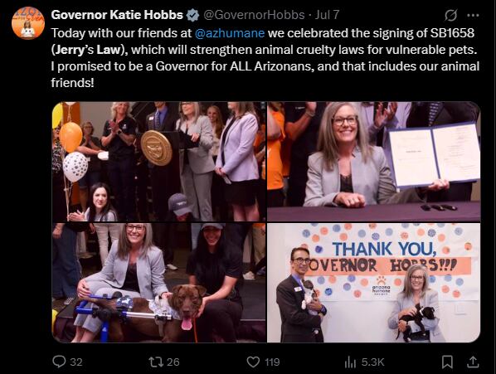Open the @azhumane mention link
This screenshot has height=374, width=496.
coord(230,33)
